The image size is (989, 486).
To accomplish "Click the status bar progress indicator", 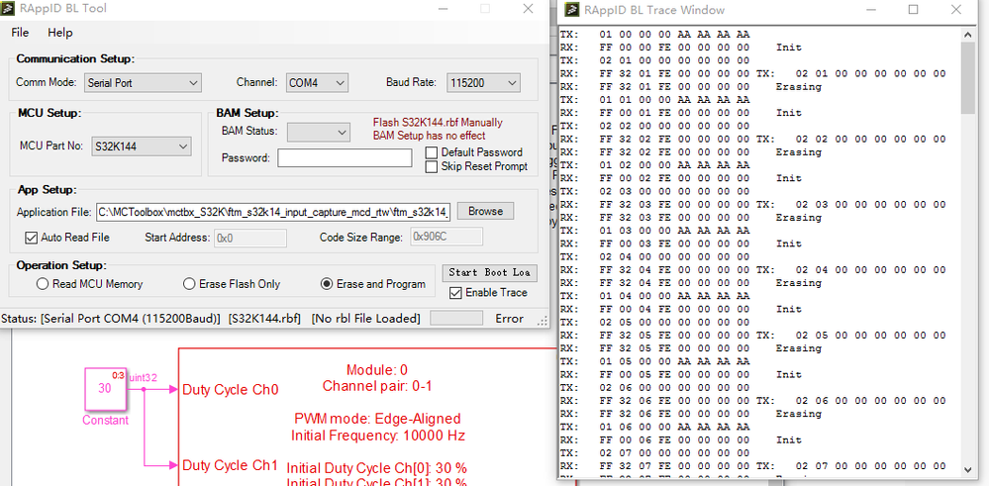I will 456,319.
